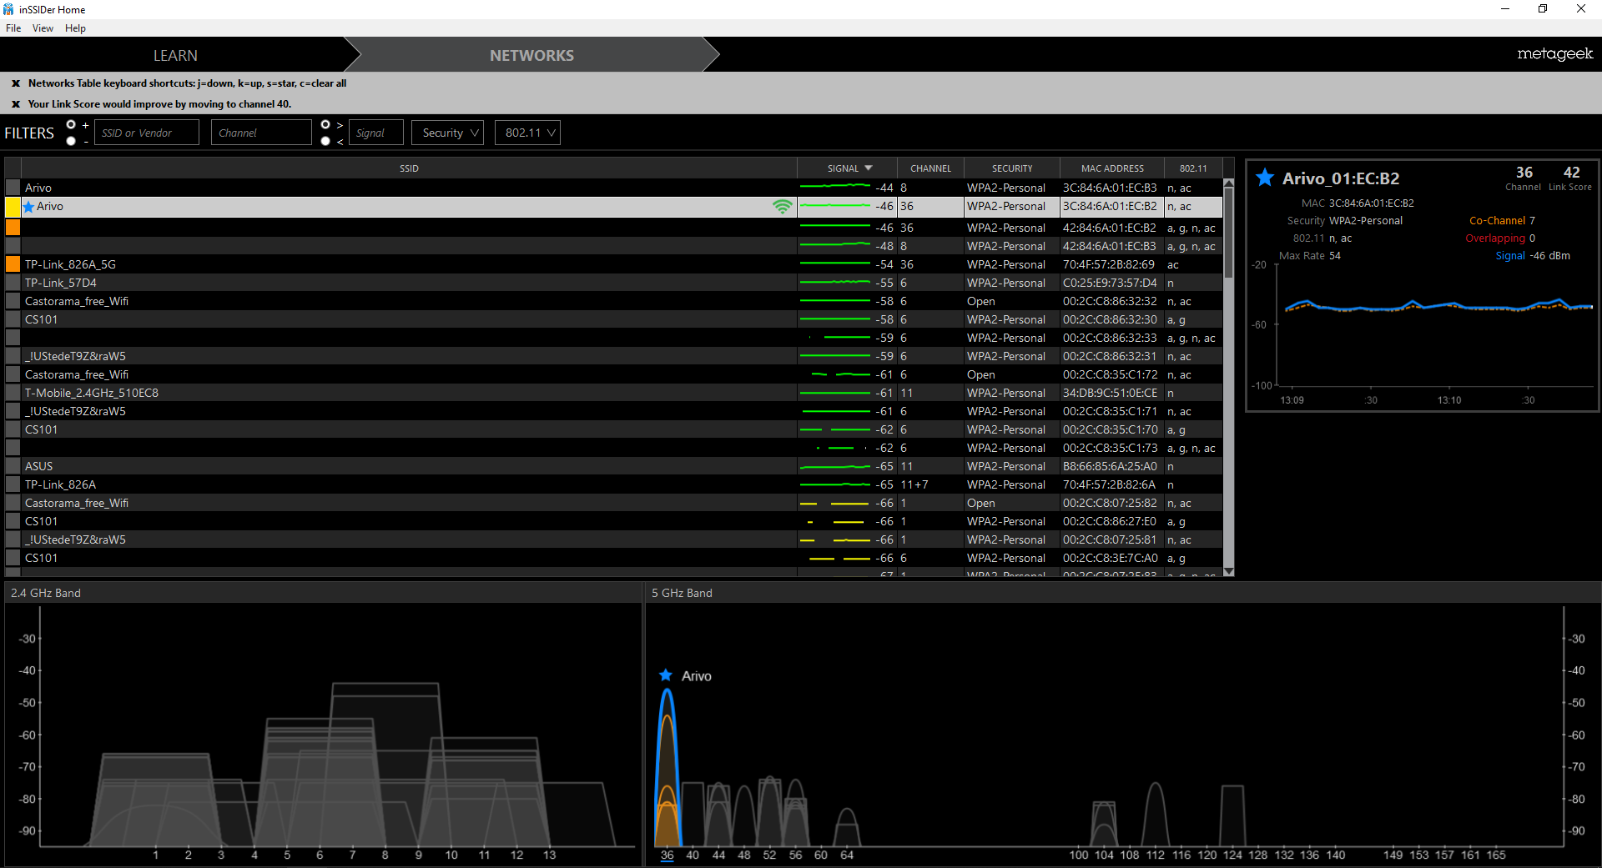Sort the table by SSID column header
This screenshot has height=868, width=1602.
click(409, 168)
